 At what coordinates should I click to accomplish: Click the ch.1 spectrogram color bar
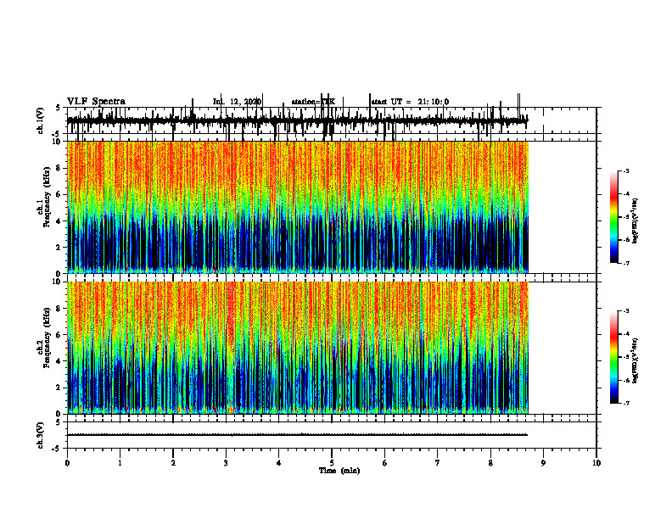point(614,216)
